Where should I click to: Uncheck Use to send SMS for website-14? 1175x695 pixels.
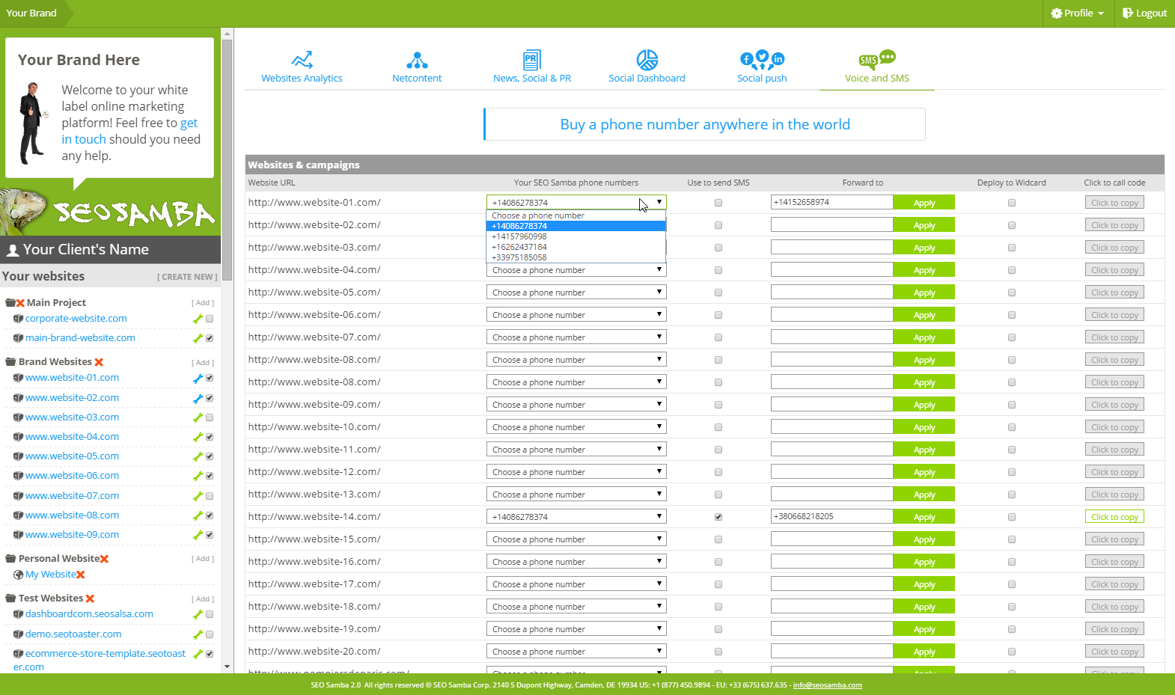pyautogui.click(x=718, y=517)
